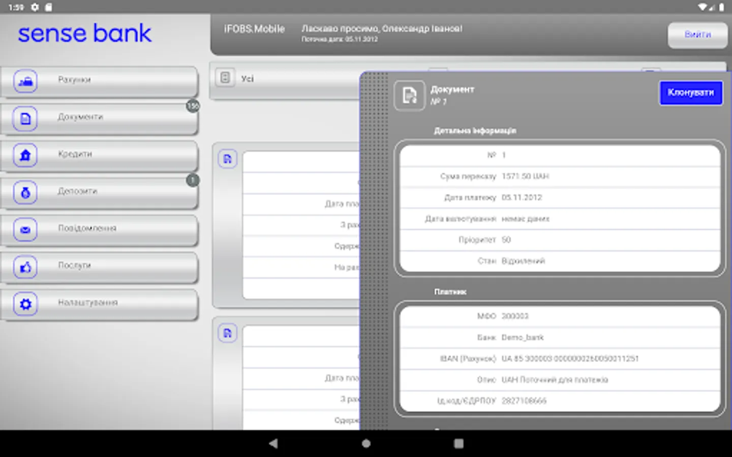Select the Стан Відхилений status row

(x=560, y=261)
